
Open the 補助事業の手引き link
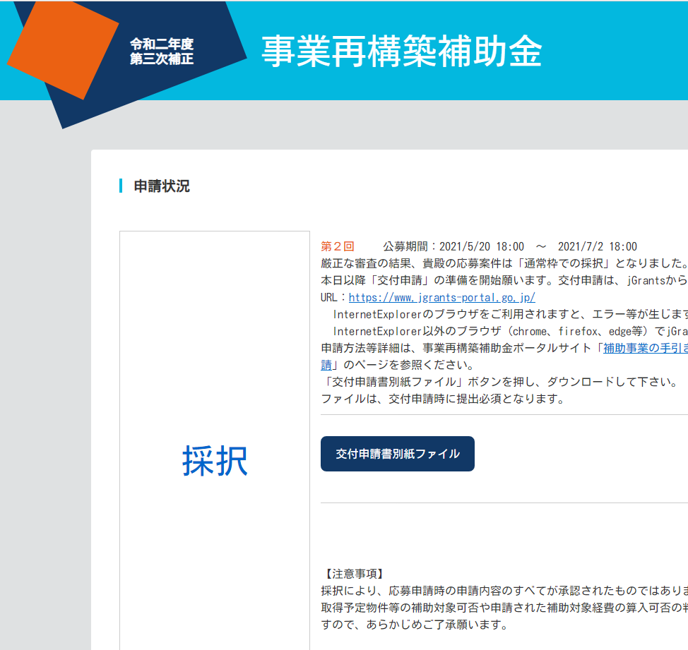[646, 348]
